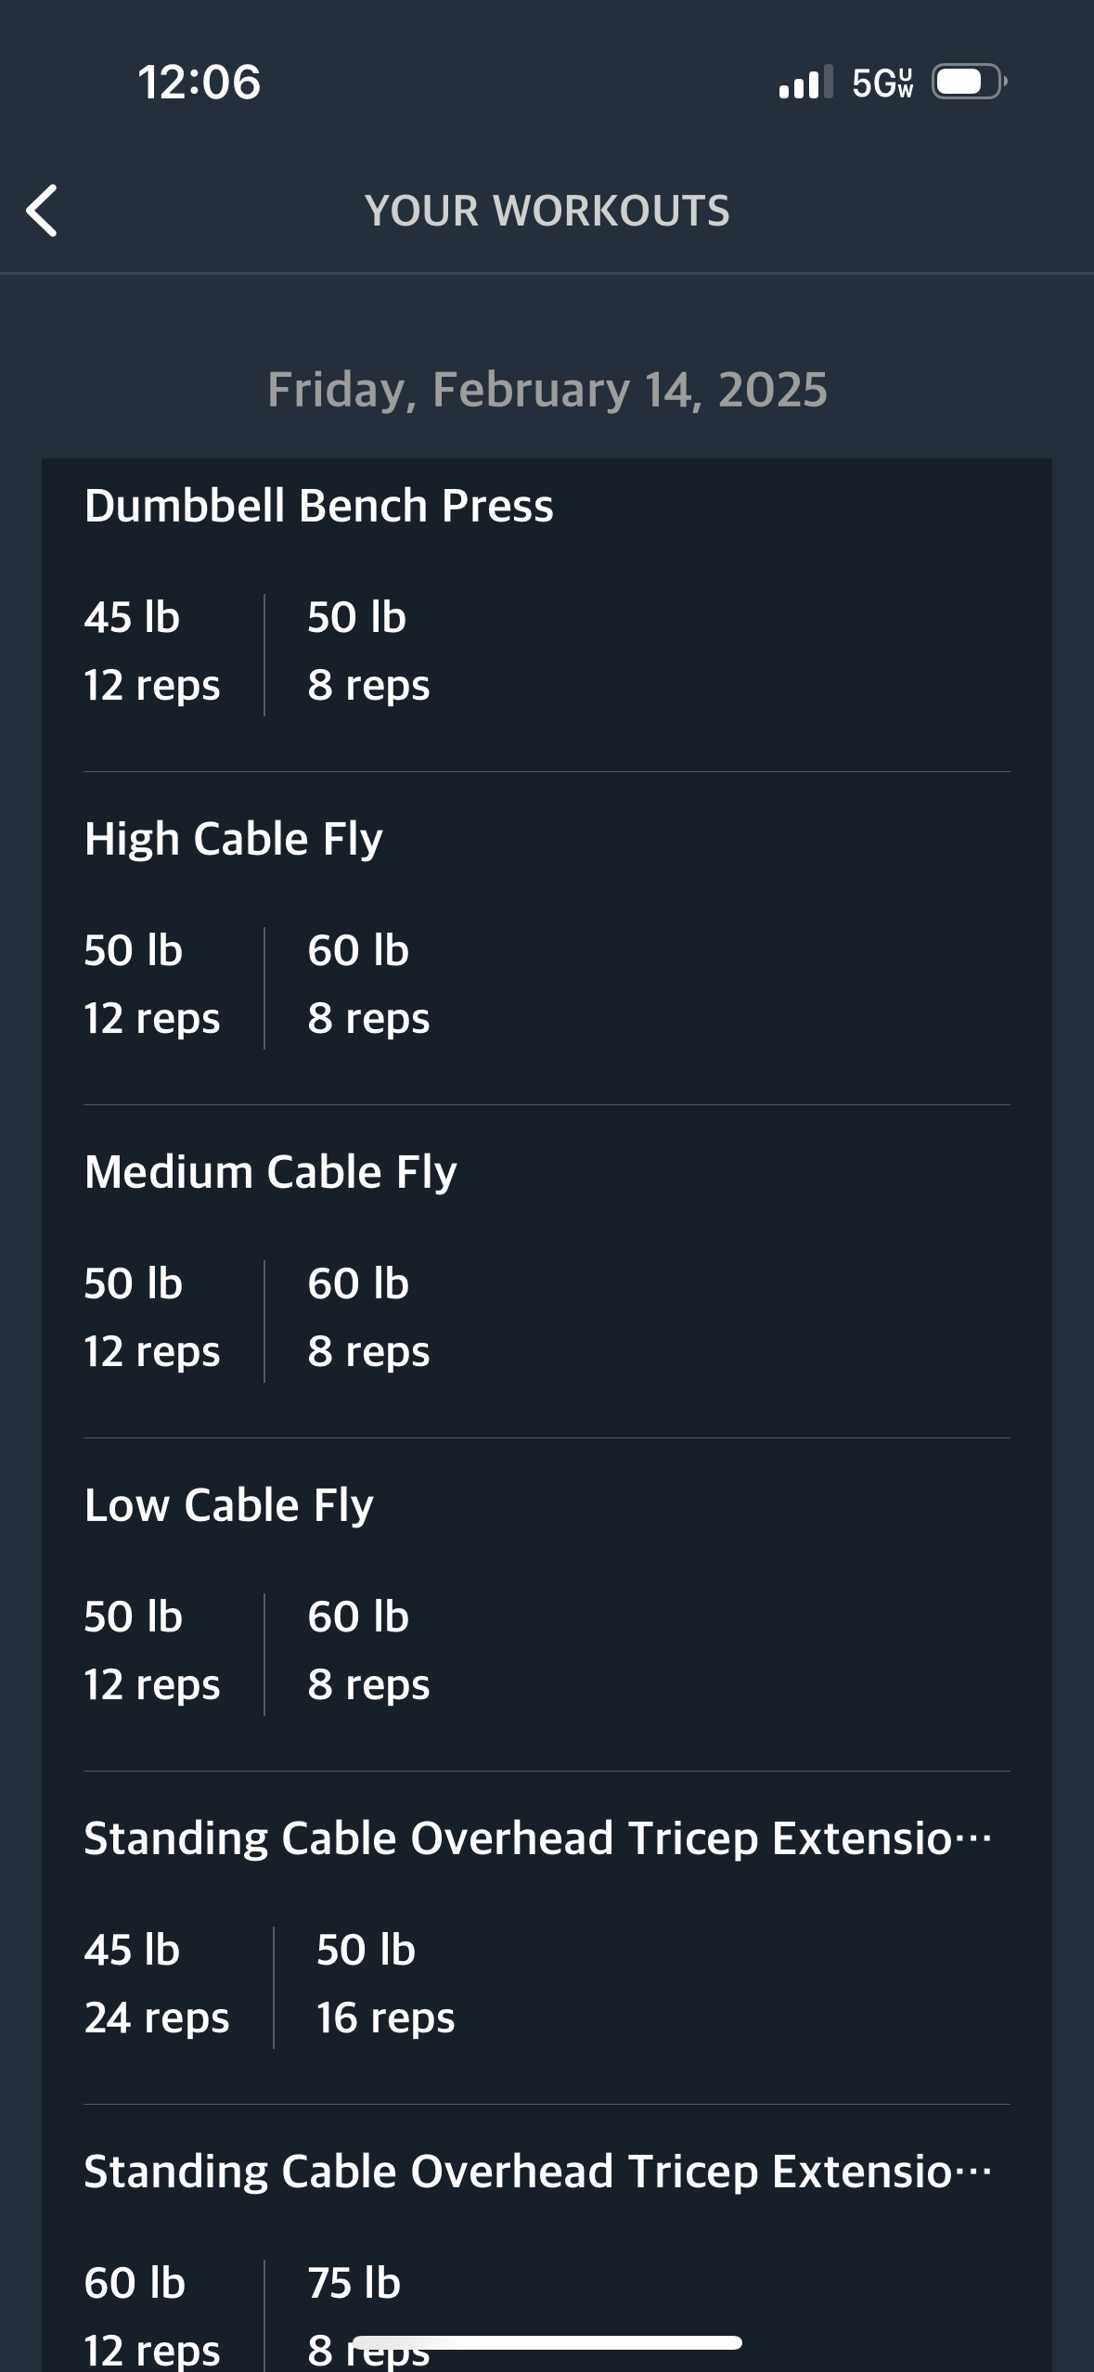Tap the 12:06 clock in status bar
Viewport: 1094px width, 2372px height.
tap(199, 82)
